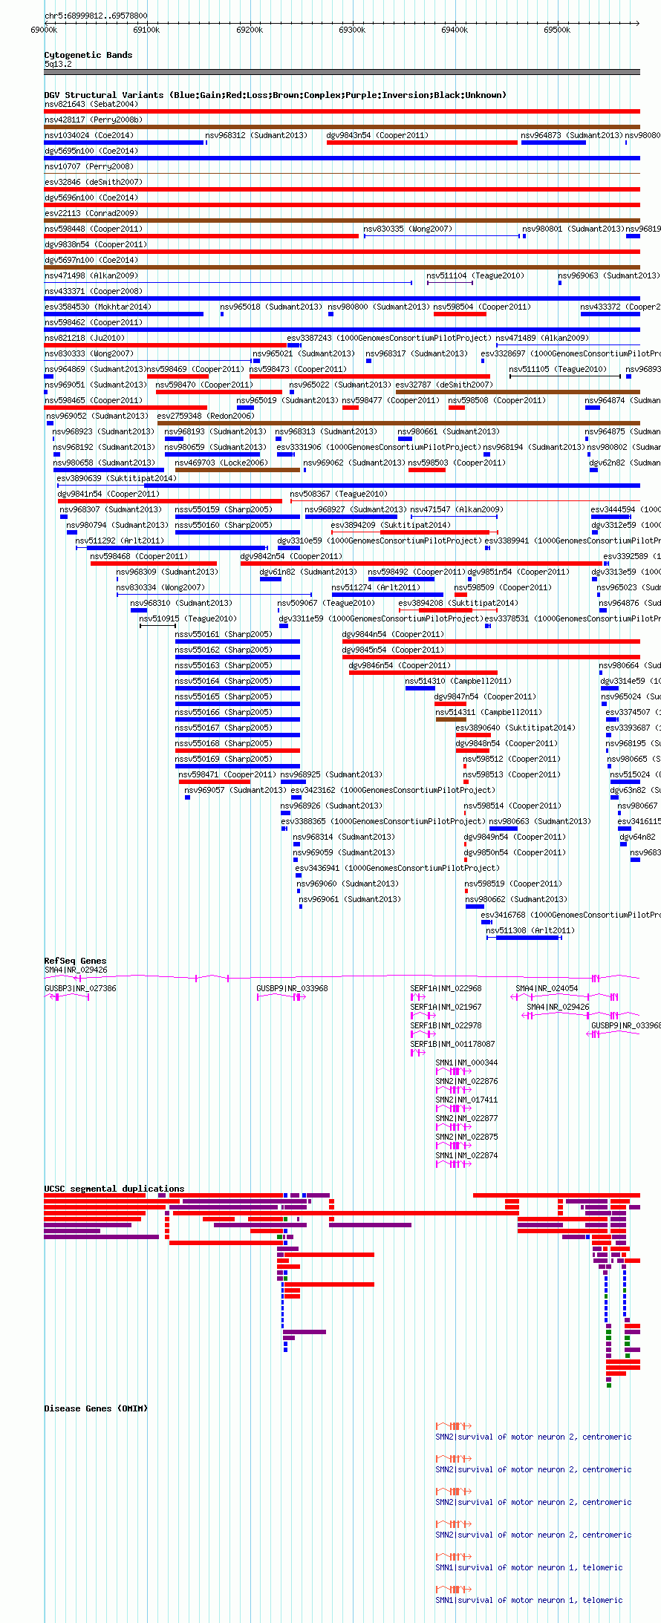The image size is (661, 1623).
Task: Click the 5q13.2 band label
Action: [58, 65]
